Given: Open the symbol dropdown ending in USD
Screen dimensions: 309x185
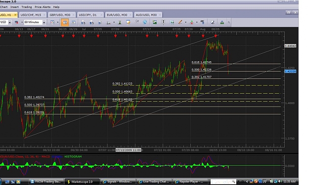Looking at the screenshot, I should click(x=10, y=22).
